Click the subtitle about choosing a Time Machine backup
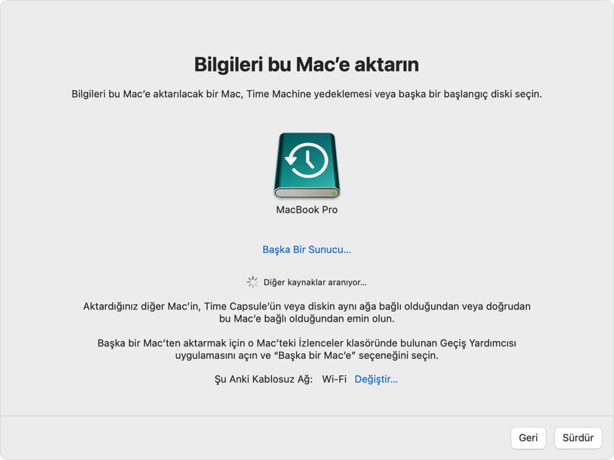Image resolution: width=614 pixels, height=460 pixels. 306,95
